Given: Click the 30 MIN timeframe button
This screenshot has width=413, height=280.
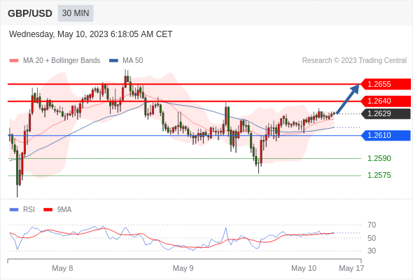Looking at the screenshot, I should click(76, 13).
